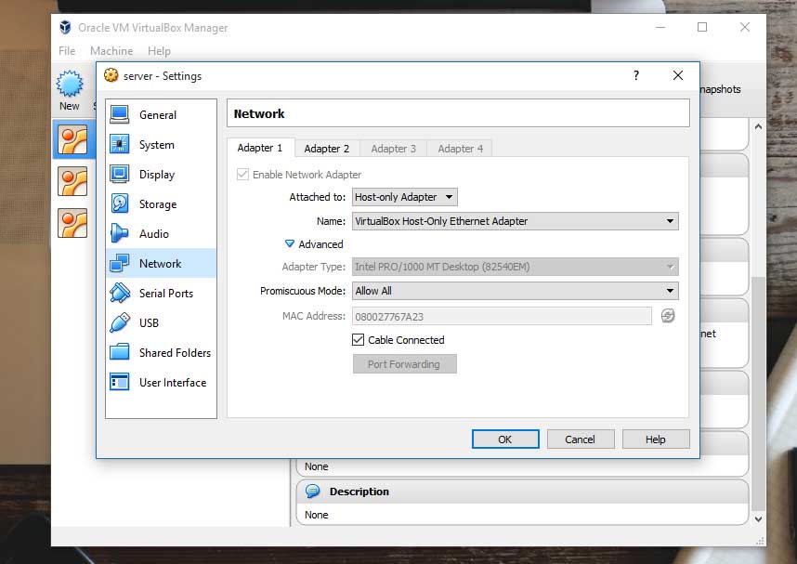
Task: Toggle Enable Network Adapter checkbox
Action: [242, 175]
